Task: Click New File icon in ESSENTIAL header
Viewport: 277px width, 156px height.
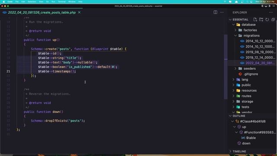Action: (255, 19)
